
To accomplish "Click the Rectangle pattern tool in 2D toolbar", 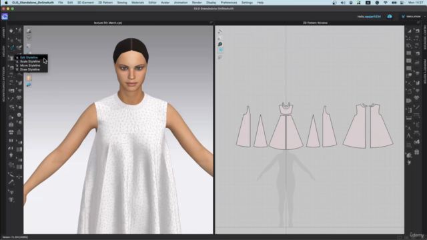I will 409,53.
